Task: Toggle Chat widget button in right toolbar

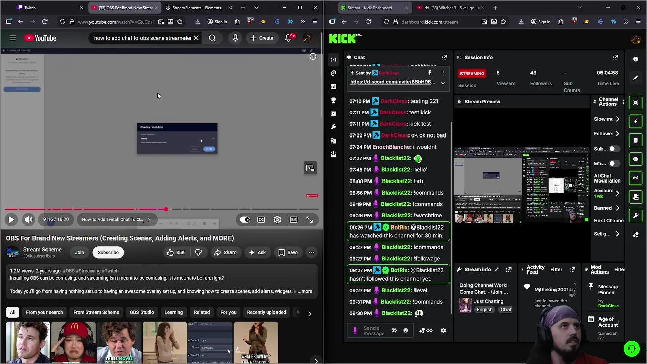Action: (x=636, y=159)
